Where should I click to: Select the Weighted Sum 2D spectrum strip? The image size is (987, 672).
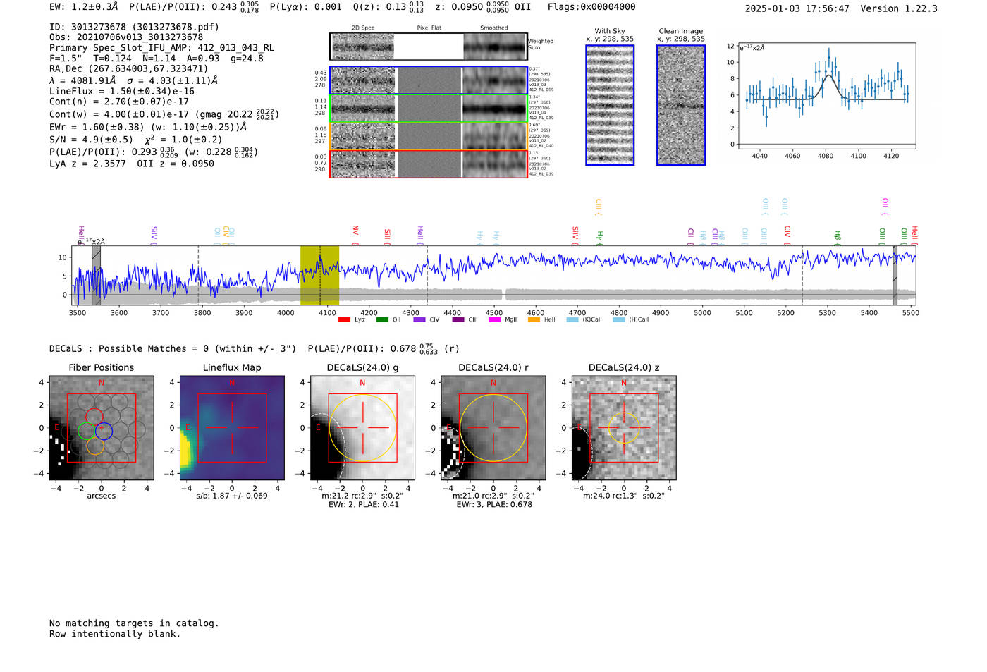pyautogui.click(x=429, y=47)
